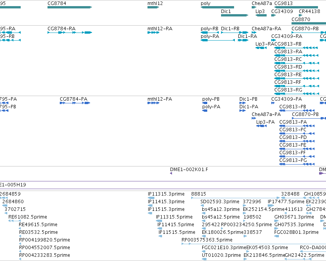
Task: Click EST 2684860
Action: click(x=5, y=206)
